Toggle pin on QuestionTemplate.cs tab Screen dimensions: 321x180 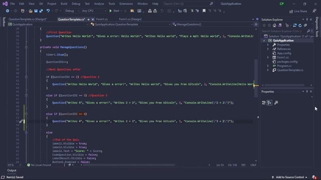pyautogui.click(x=88, y=19)
